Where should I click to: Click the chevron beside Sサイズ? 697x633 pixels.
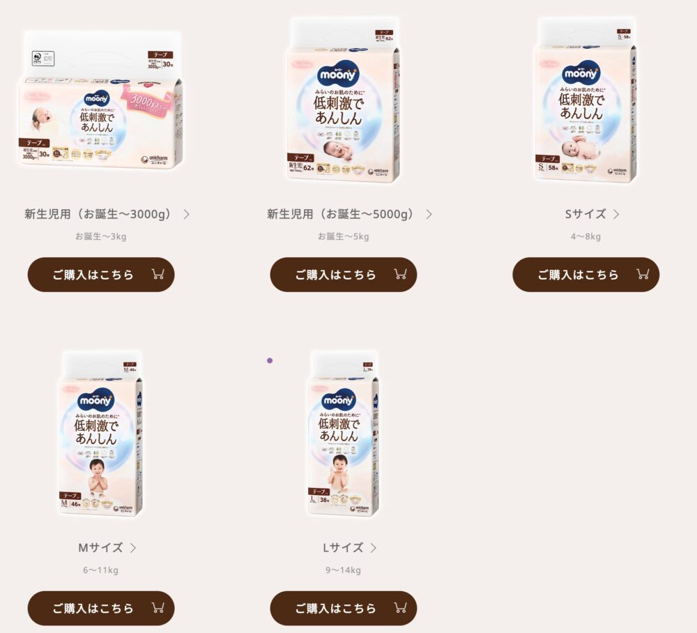point(617,214)
